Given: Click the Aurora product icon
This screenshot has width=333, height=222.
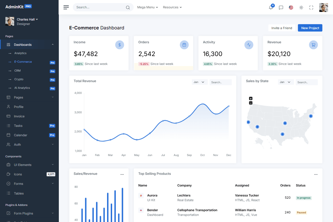Looking at the screenshot, I should tap(141, 196).
